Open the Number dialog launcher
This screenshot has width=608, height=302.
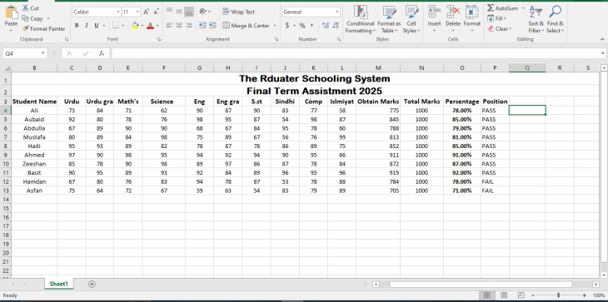coord(339,39)
